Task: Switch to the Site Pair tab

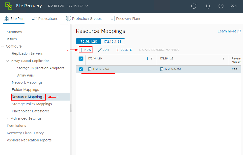Action: pos(14,19)
